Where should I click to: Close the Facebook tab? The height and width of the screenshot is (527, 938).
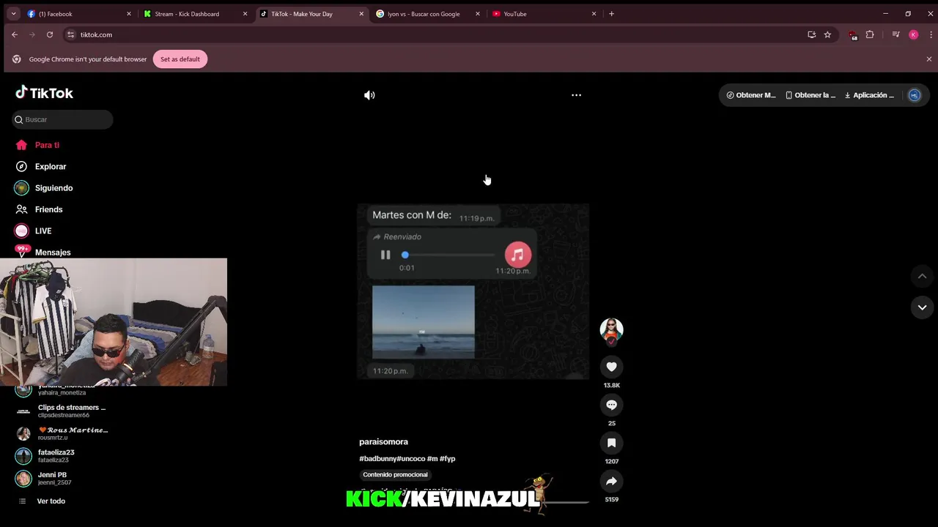click(129, 14)
